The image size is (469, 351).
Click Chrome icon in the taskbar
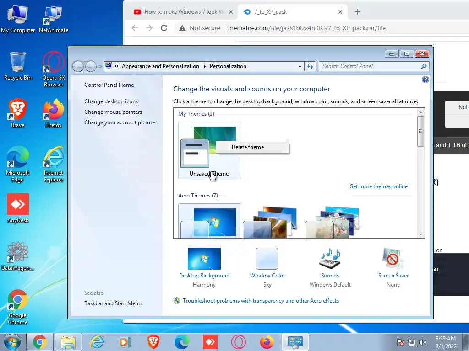click(x=40, y=342)
